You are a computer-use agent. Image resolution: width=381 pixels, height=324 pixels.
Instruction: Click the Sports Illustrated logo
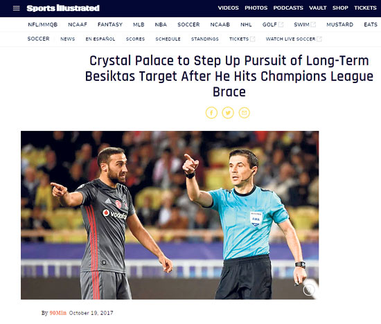tap(63, 8)
